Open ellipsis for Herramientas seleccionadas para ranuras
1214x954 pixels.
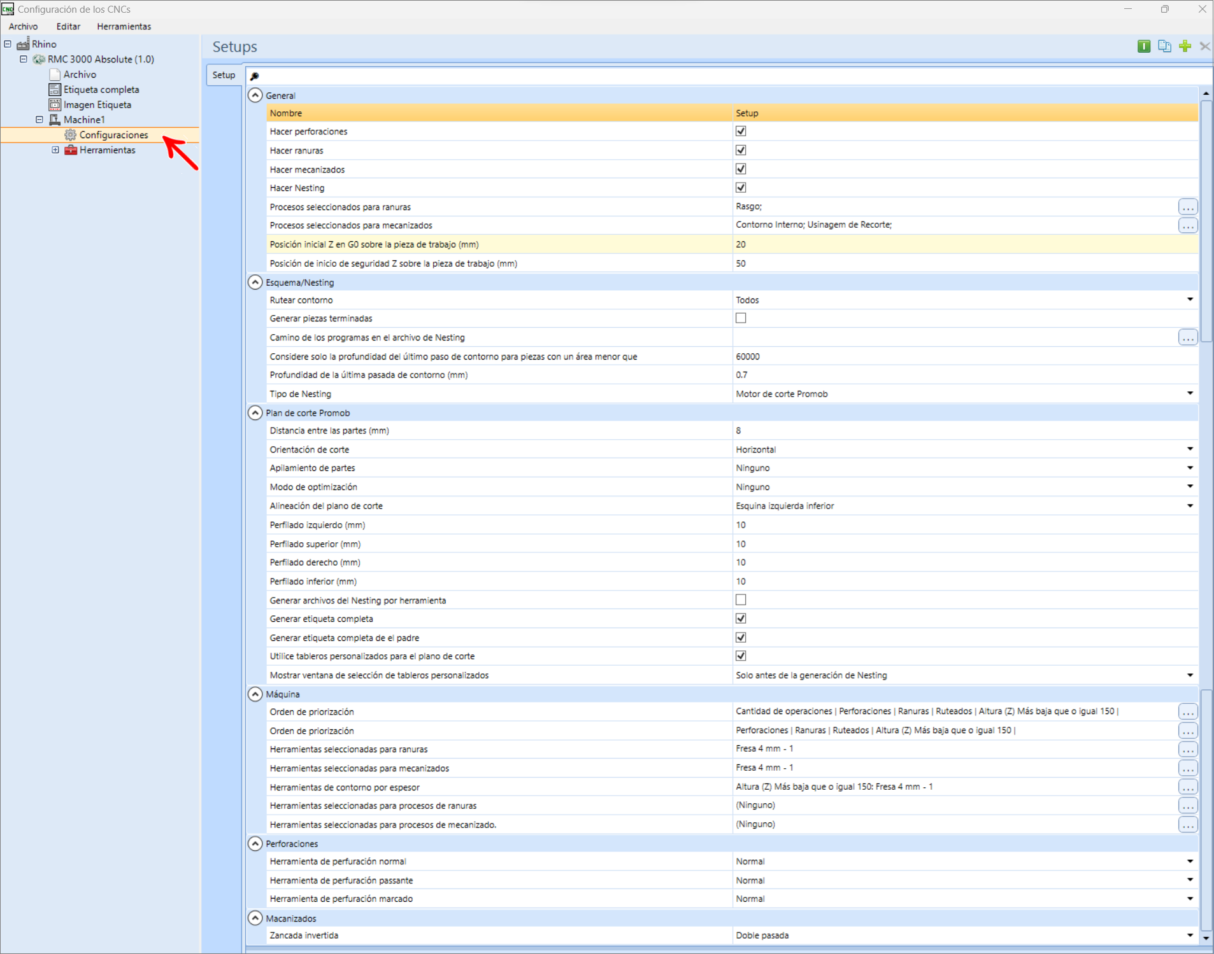[x=1188, y=750]
